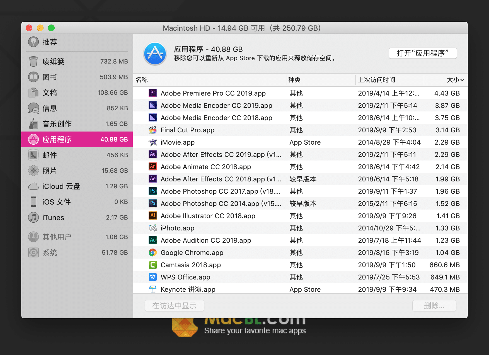The width and height of the screenshot is (489, 355).
Task: Click the iMovie star icon
Action: [x=153, y=142]
